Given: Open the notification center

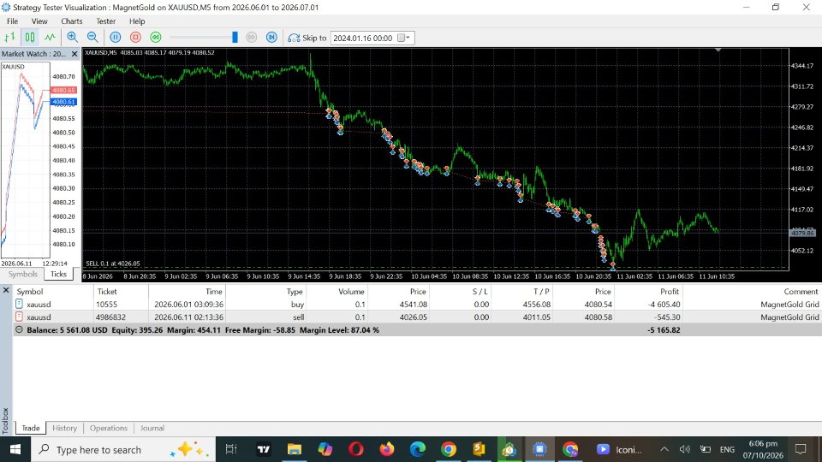Looking at the screenshot, I should 801,449.
